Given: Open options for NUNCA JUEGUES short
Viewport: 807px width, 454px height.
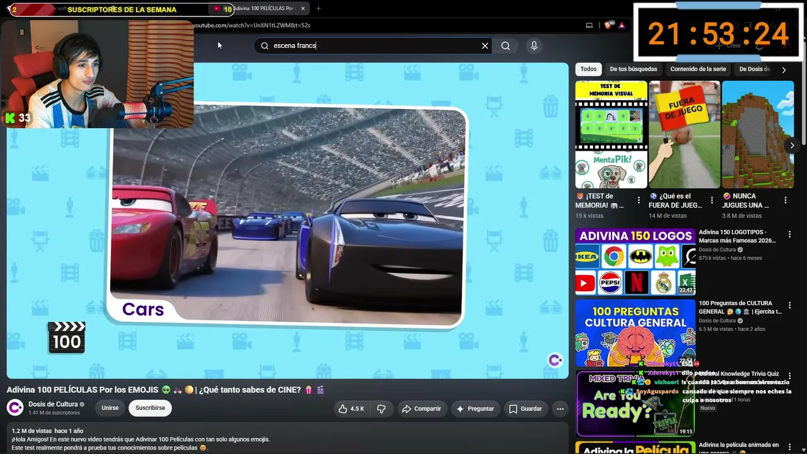Looking at the screenshot, I should (786, 200).
